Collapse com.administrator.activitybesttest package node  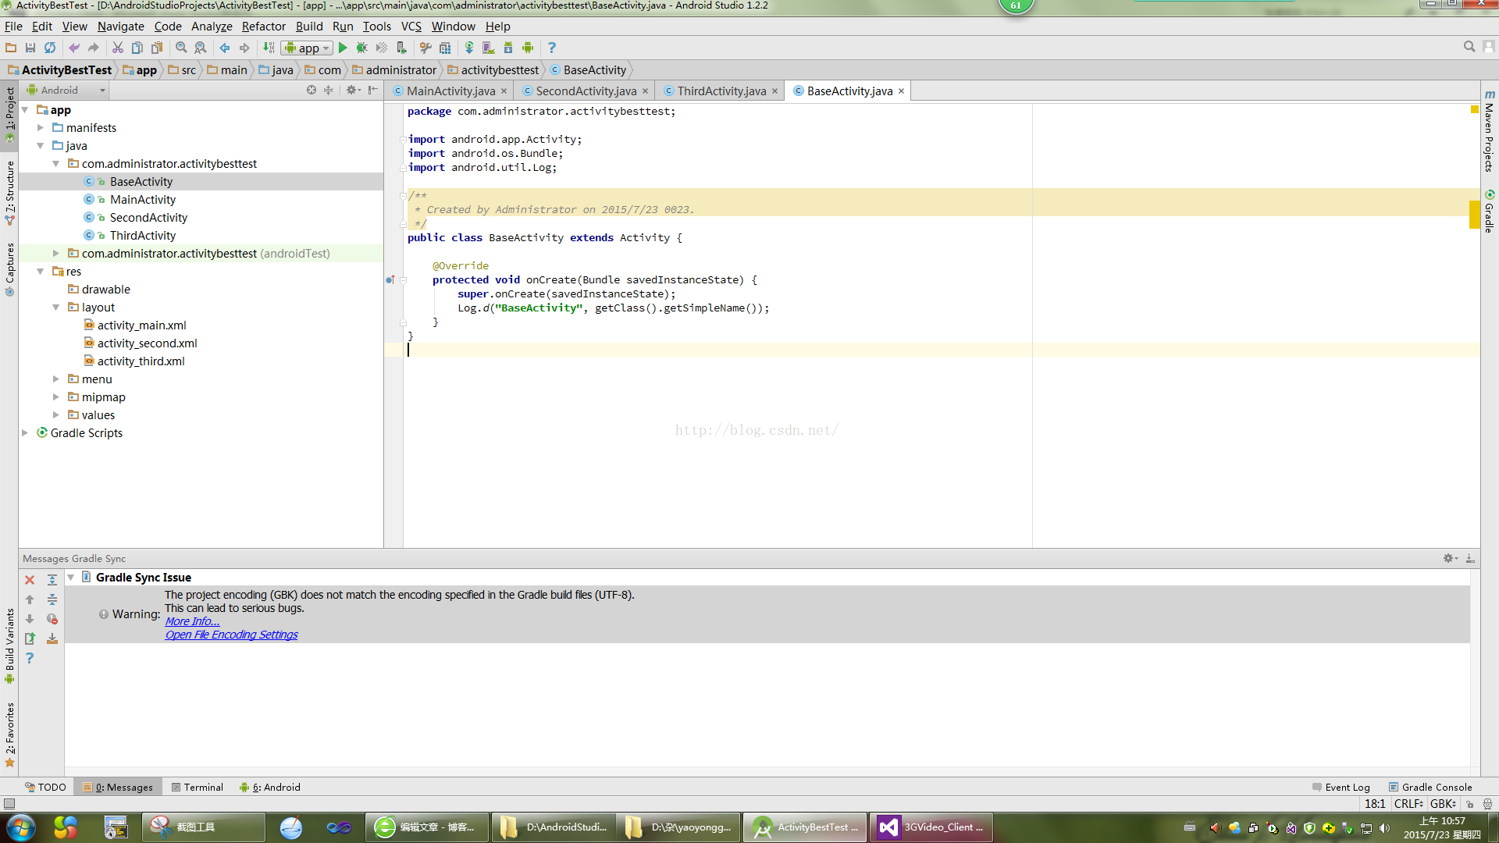pos(56,164)
